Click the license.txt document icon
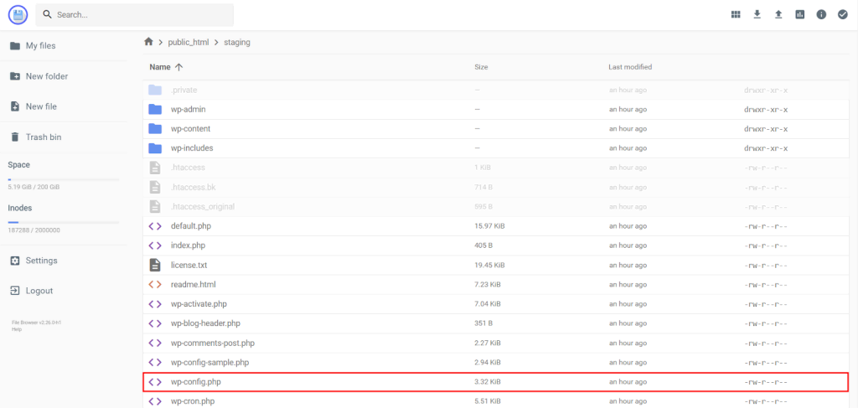 coord(155,266)
